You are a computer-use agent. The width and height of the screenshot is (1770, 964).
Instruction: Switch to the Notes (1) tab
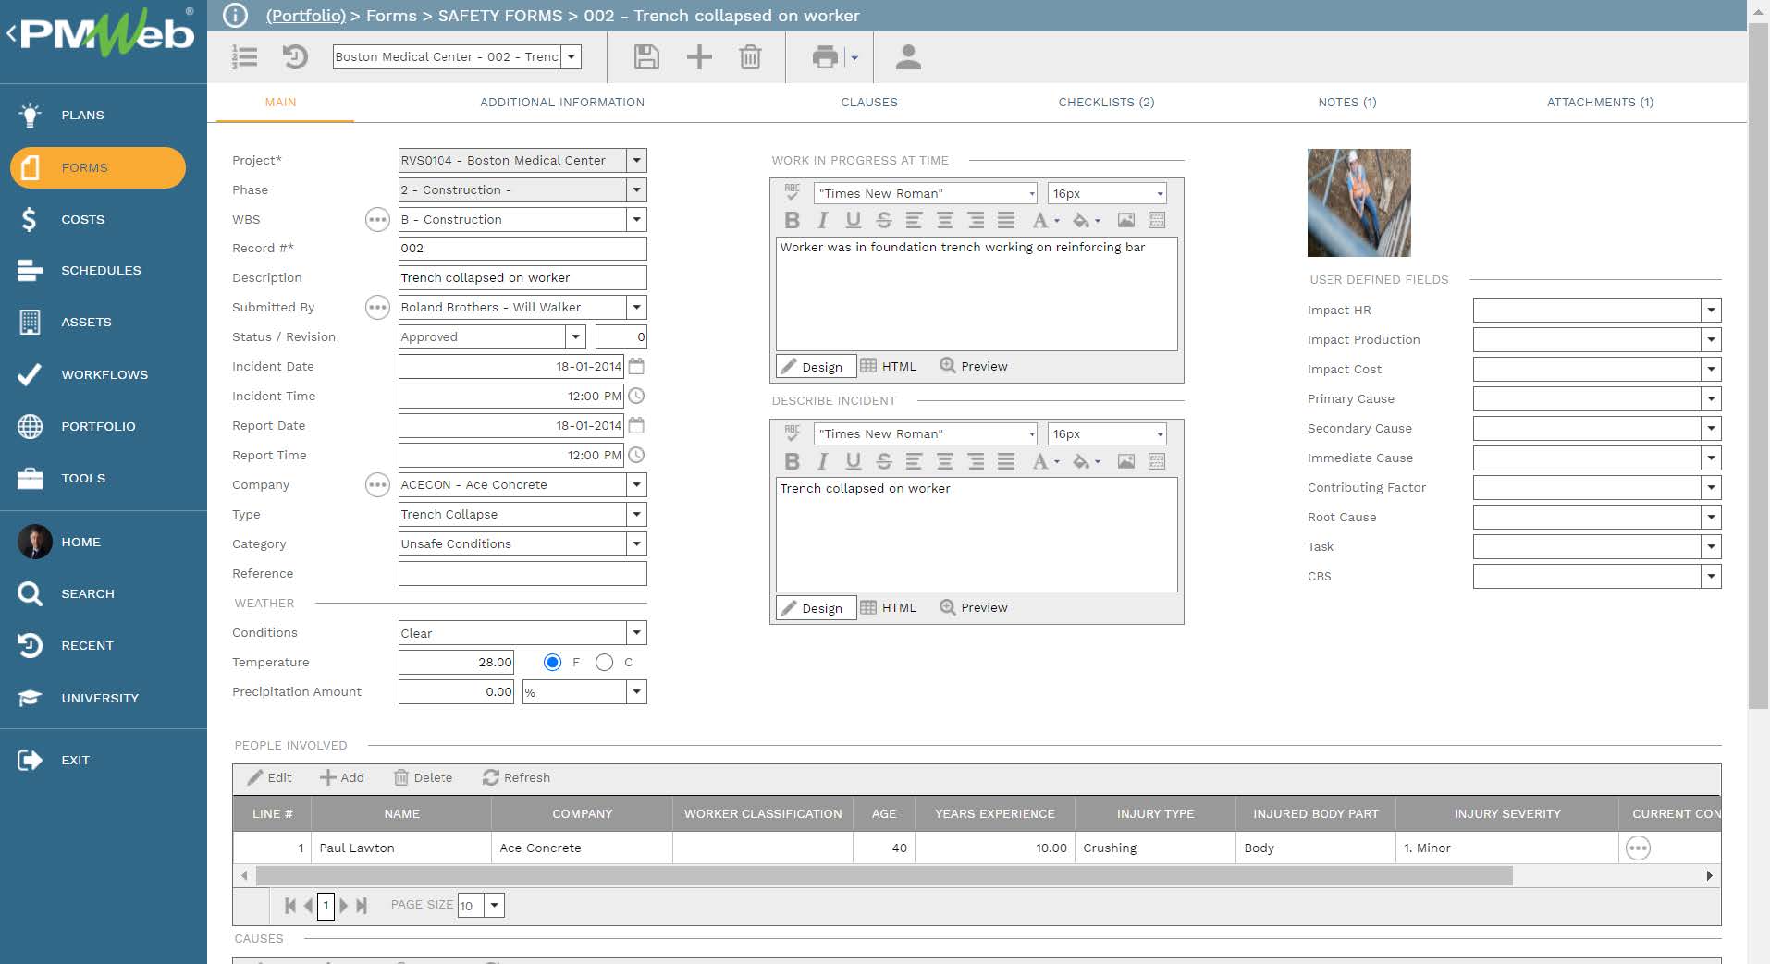click(x=1347, y=102)
